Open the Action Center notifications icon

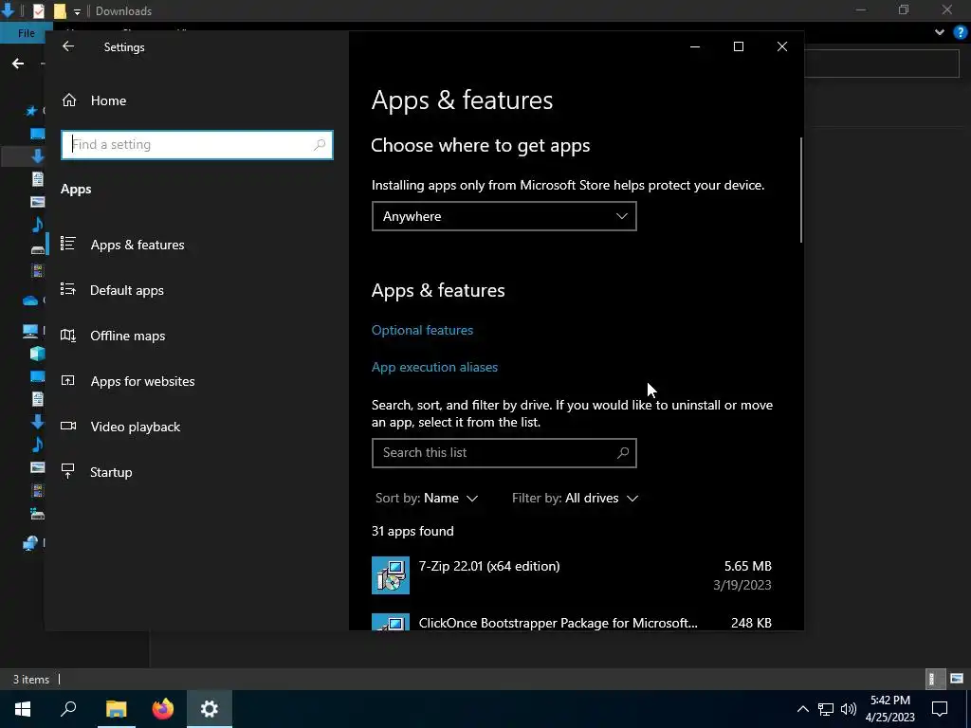(x=940, y=709)
